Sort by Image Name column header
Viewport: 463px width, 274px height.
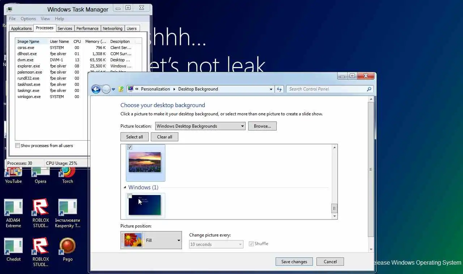[x=32, y=41]
